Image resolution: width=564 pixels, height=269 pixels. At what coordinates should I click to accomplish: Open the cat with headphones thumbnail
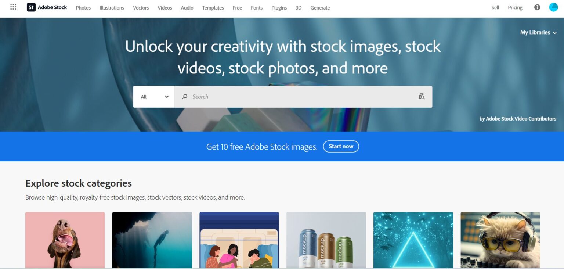[500, 240]
